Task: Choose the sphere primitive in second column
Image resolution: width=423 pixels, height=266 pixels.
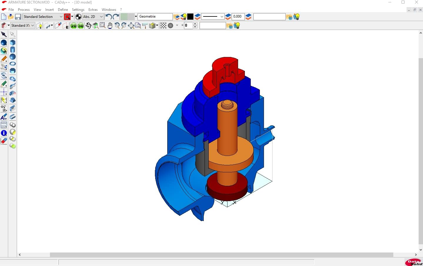Action: 13,57
